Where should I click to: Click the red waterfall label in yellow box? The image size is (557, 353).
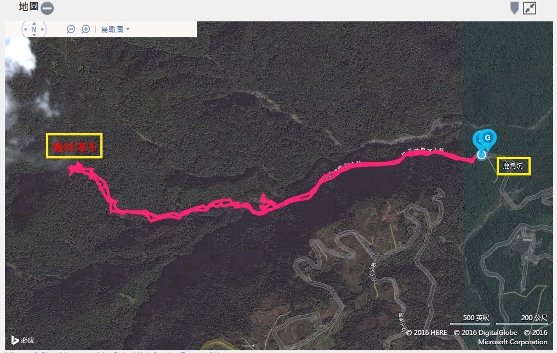[x=74, y=146]
